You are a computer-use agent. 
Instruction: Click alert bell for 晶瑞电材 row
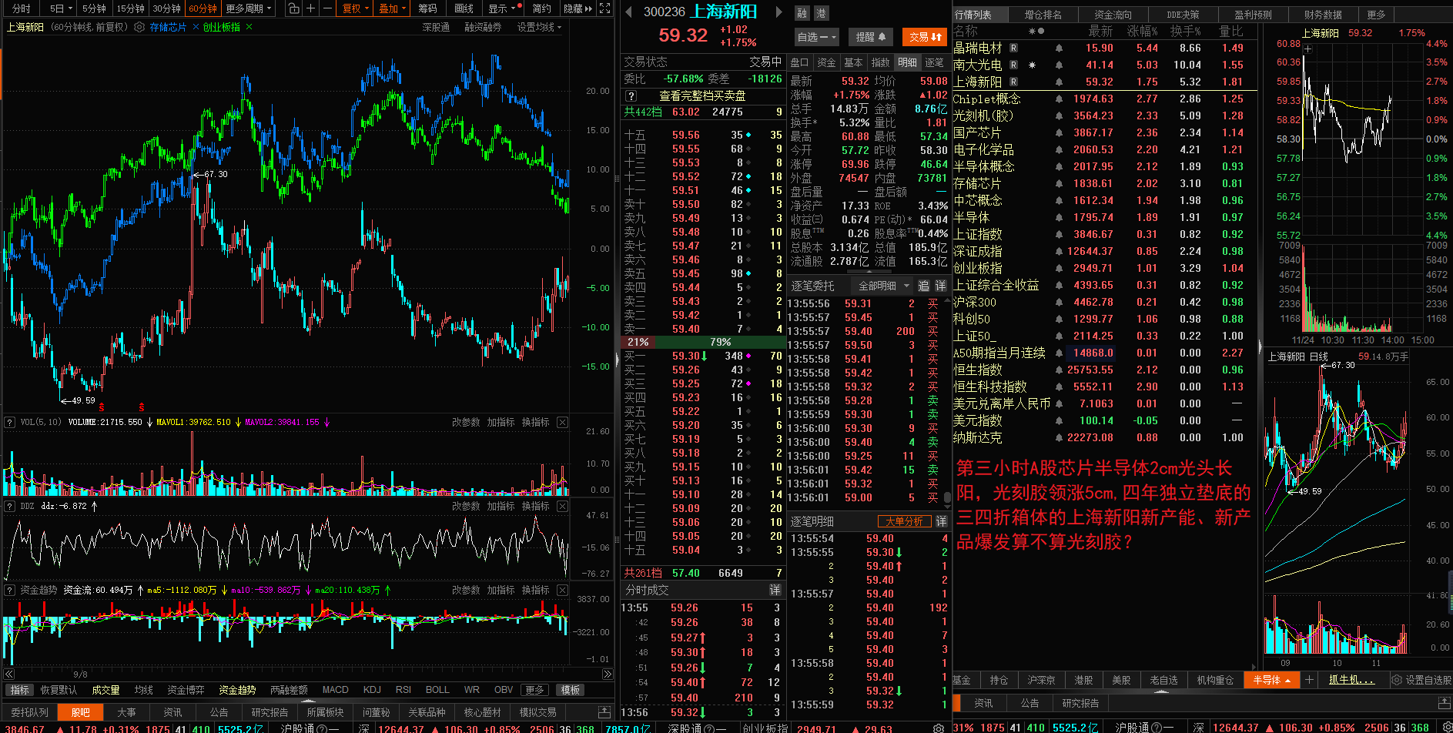click(x=1060, y=49)
